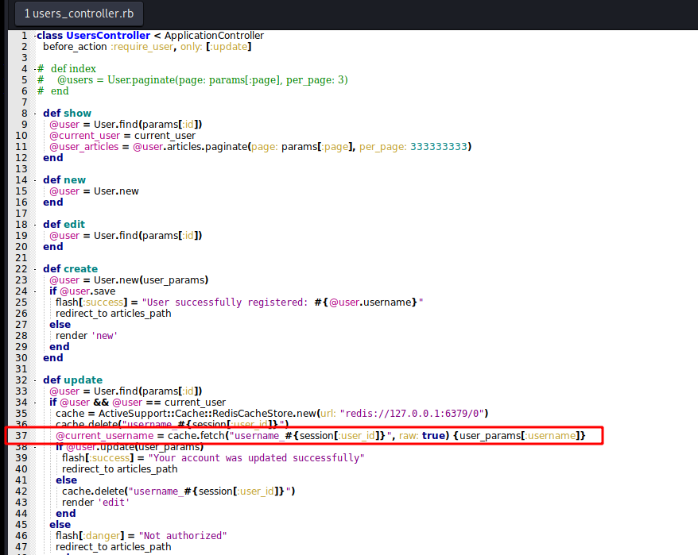Collapse the class UsersController fold on line 1

click(x=35, y=36)
